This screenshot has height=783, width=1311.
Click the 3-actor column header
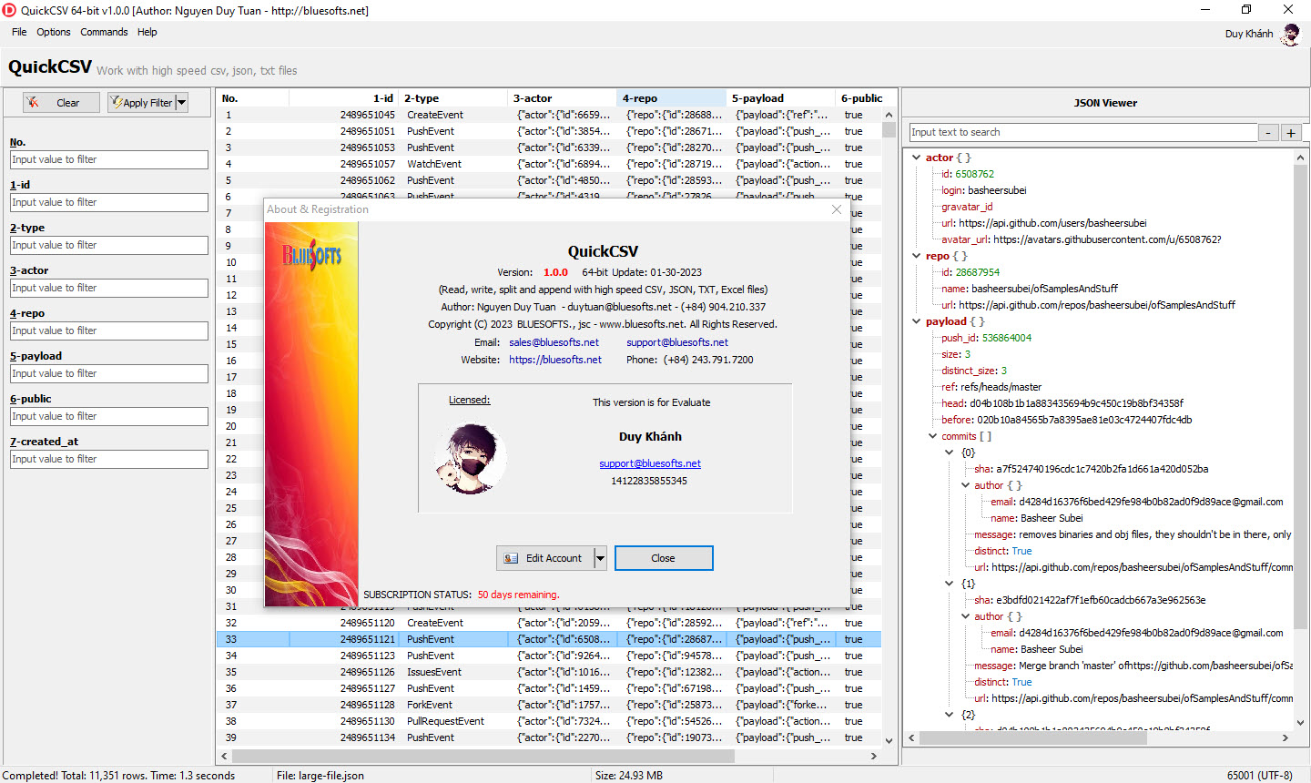click(563, 98)
